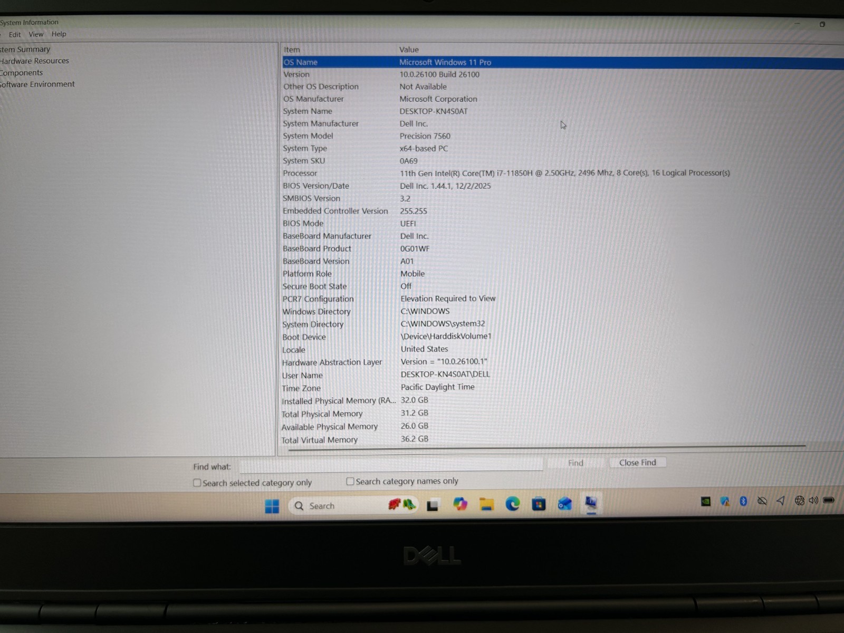844x633 pixels.
Task: Click the Precision 7560 value
Action: tap(425, 136)
